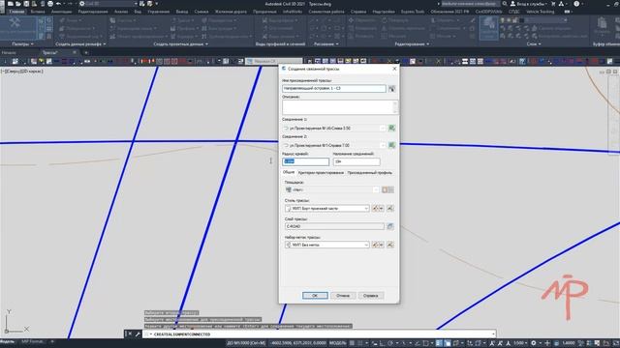This screenshot has width=620, height=348.
Task: Click the search magnifier icon in title bar
Action: (505, 4)
